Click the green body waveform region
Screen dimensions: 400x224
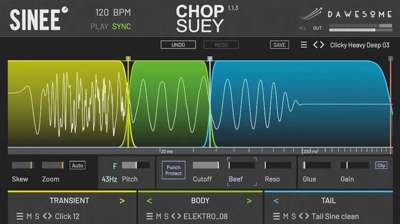click(169, 103)
